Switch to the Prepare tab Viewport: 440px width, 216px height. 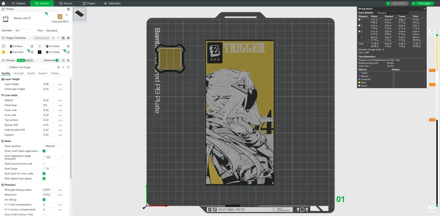coord(18,4)
